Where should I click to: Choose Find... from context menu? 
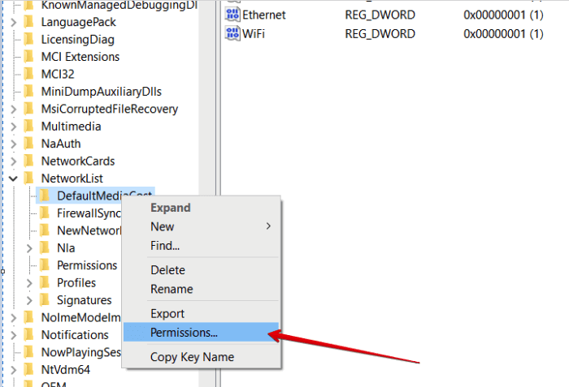(x=202, y=245)
